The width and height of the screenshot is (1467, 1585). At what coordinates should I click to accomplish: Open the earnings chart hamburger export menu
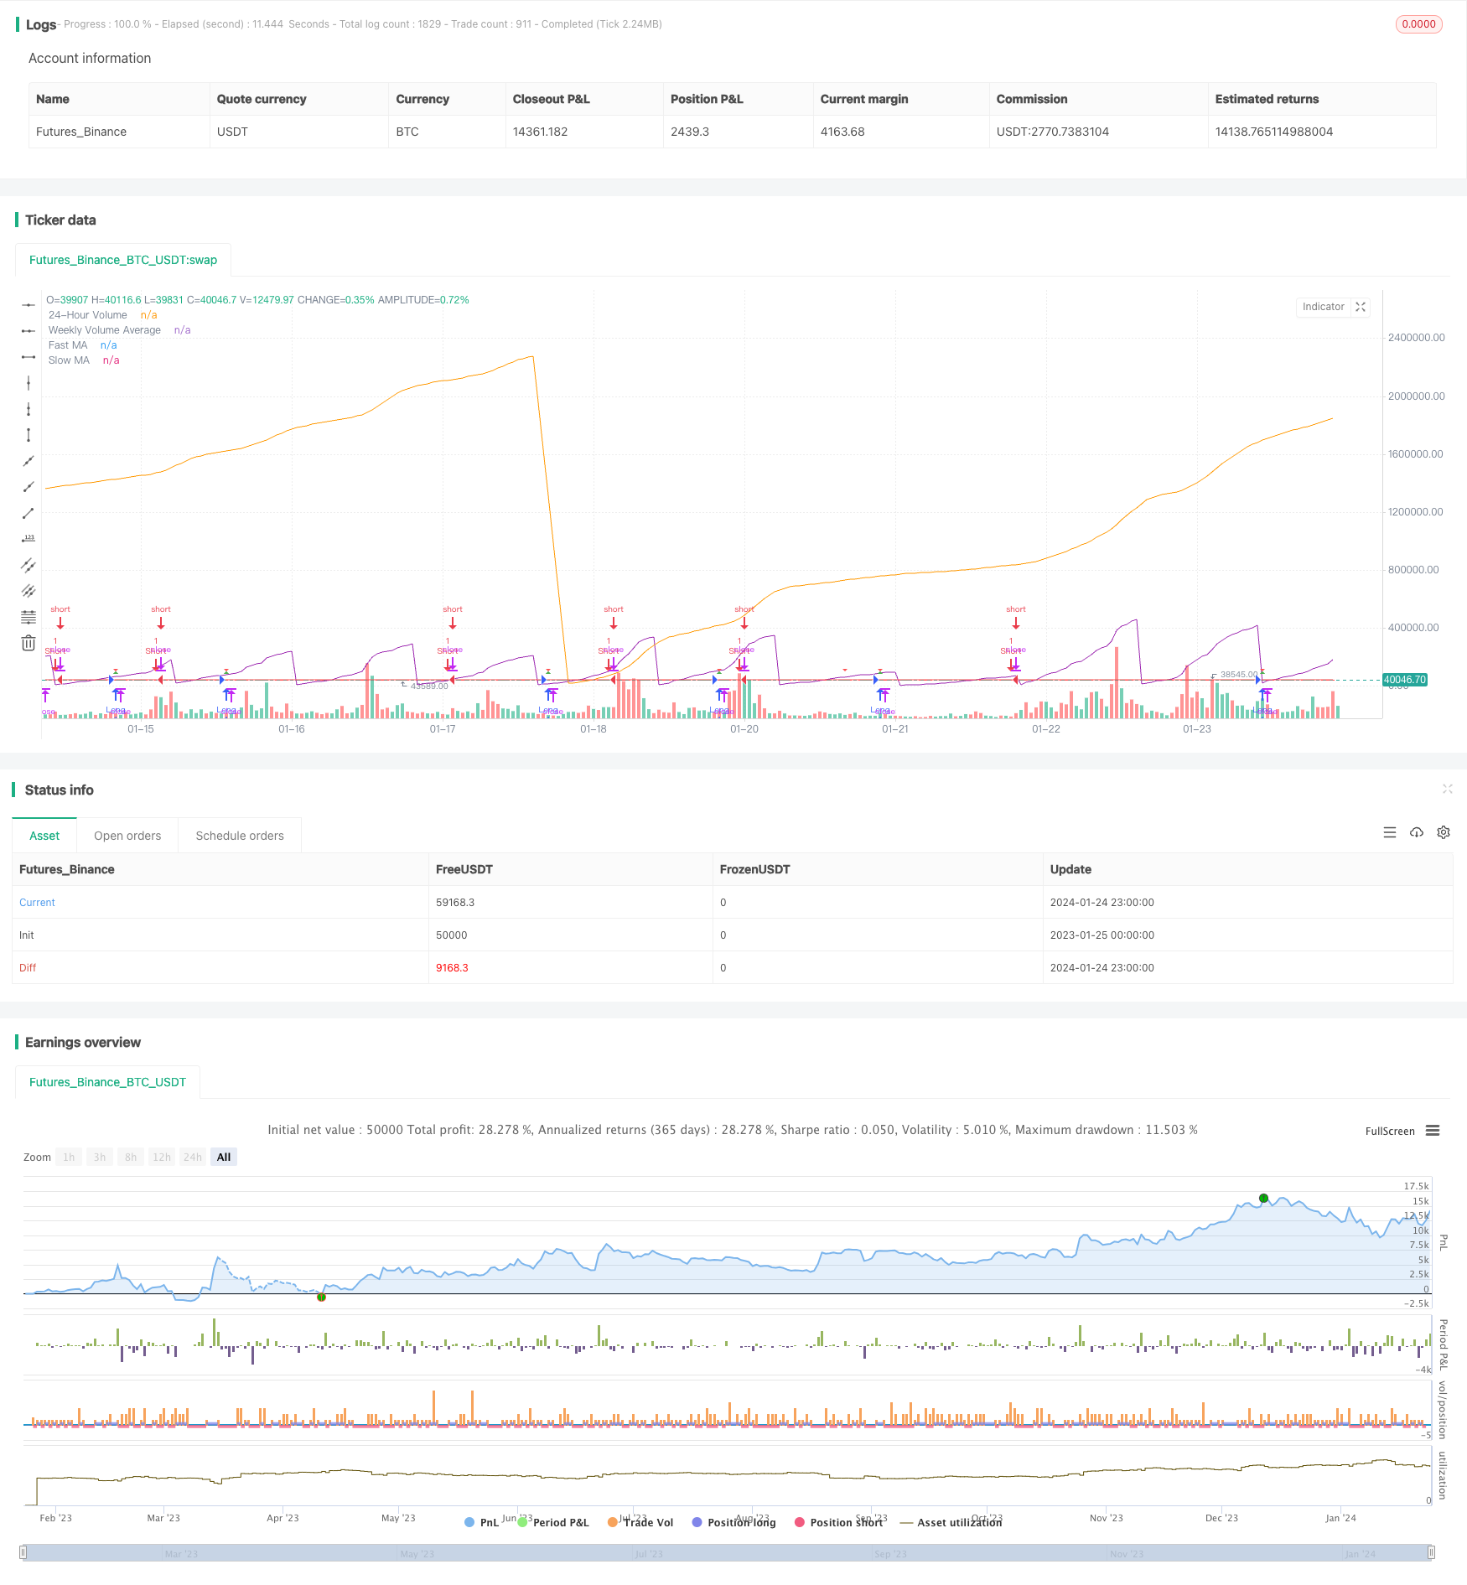point(1433,1131)
